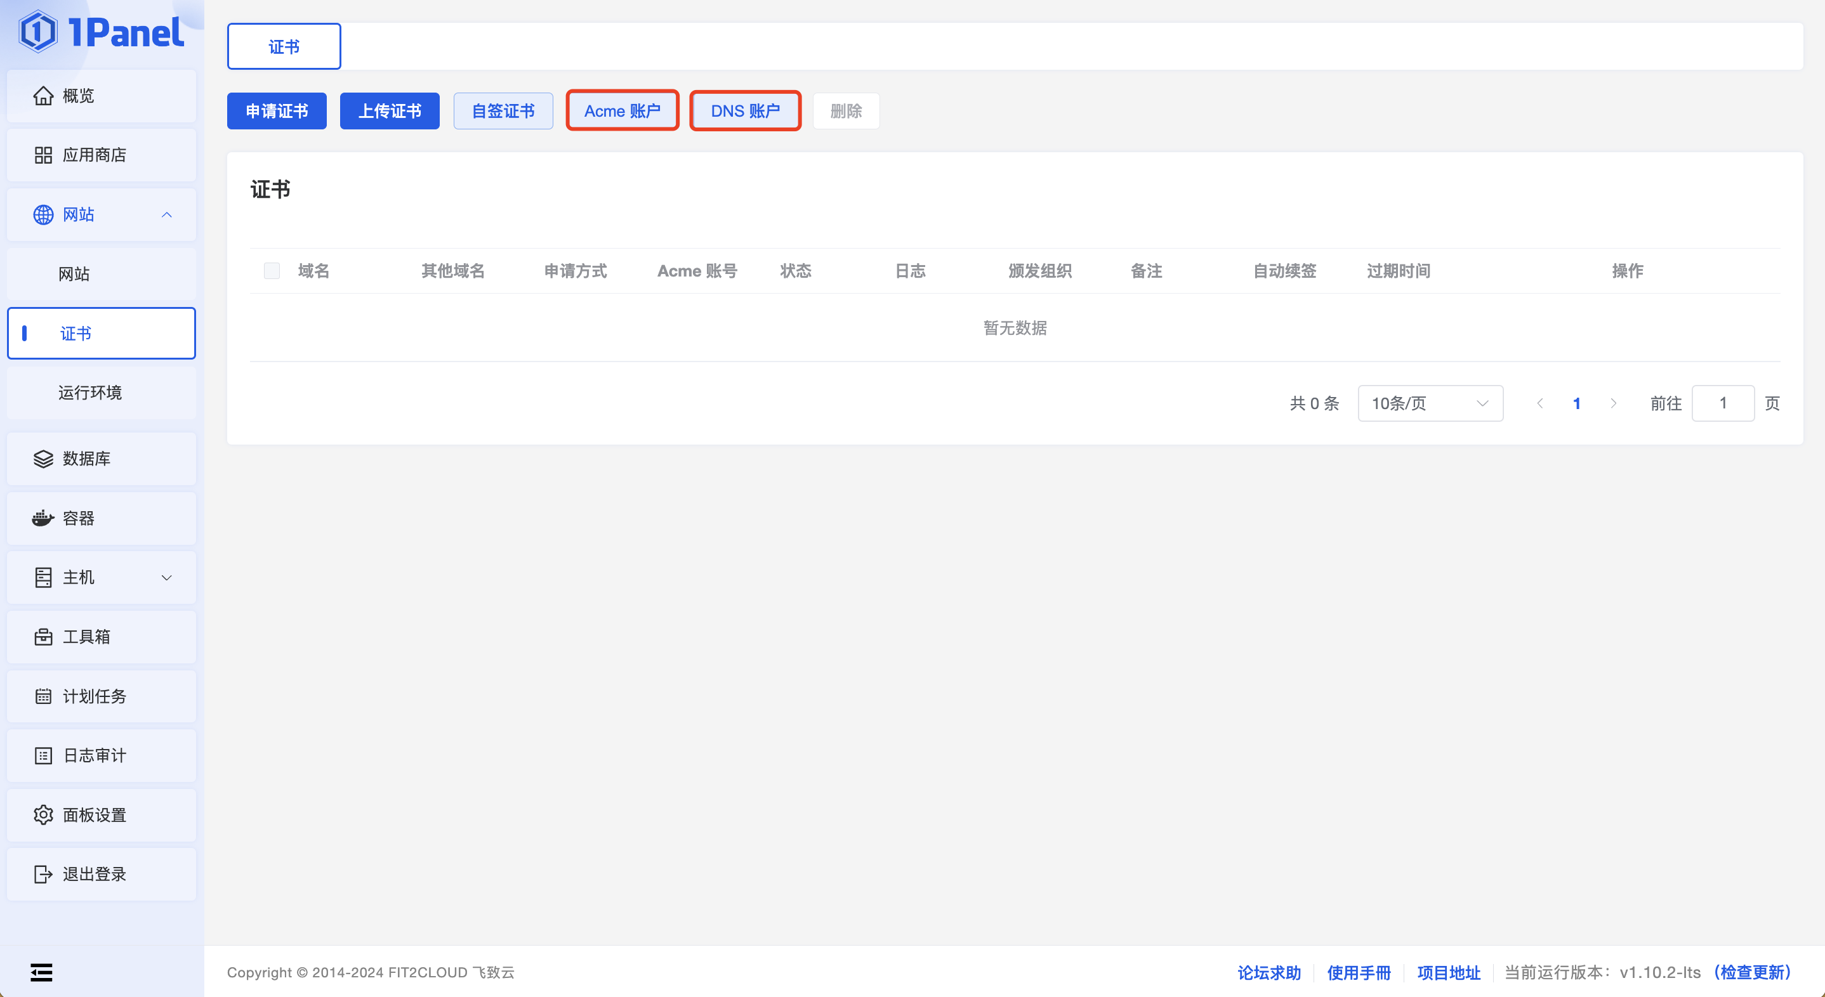Viewport: 1825px width, 997px height.
Task: Open DNS 账户 settings
Action: point(746,111)
